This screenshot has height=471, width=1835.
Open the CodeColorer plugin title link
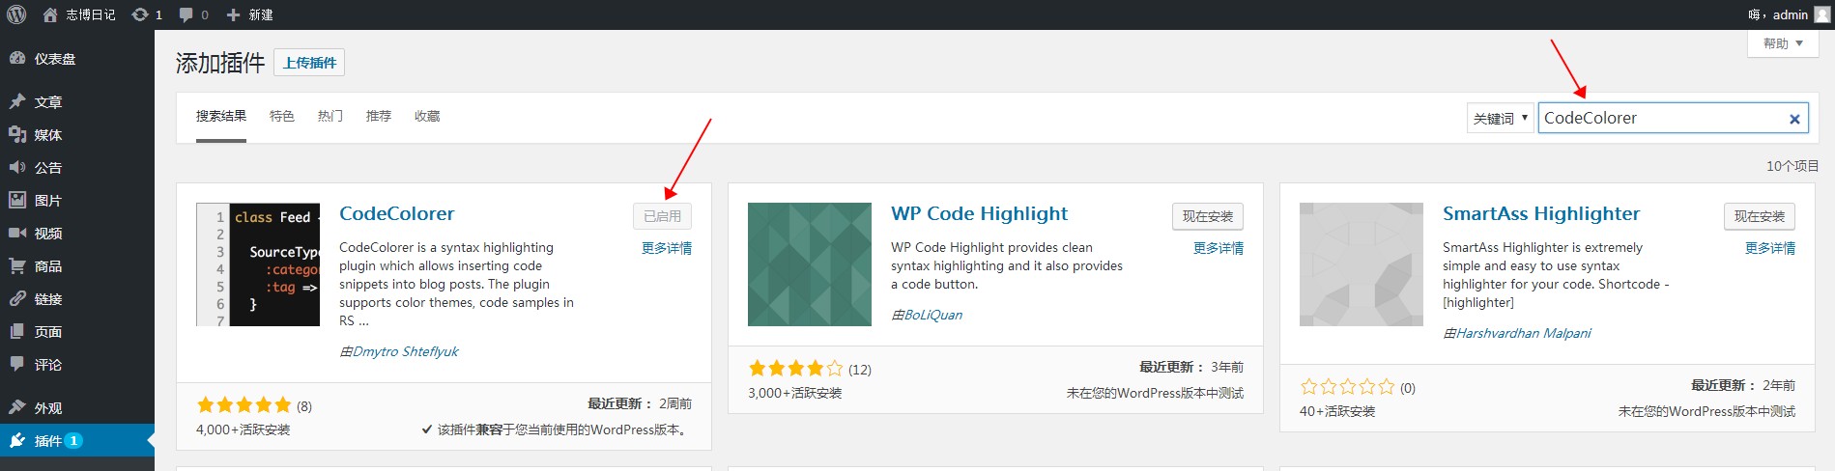point(397,213)
